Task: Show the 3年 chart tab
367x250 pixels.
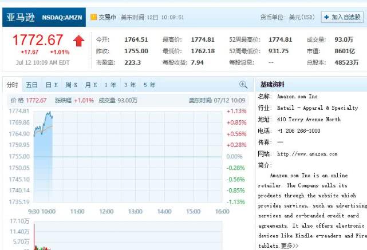Action: tap(130, 85)
